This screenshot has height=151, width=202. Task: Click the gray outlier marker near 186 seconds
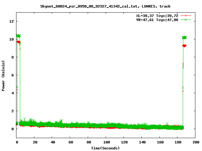tap(183, 87)
